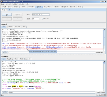This screenshot has height=97, width=107.
Task: Click next match button in request search
Action: [x=7, y=52]
